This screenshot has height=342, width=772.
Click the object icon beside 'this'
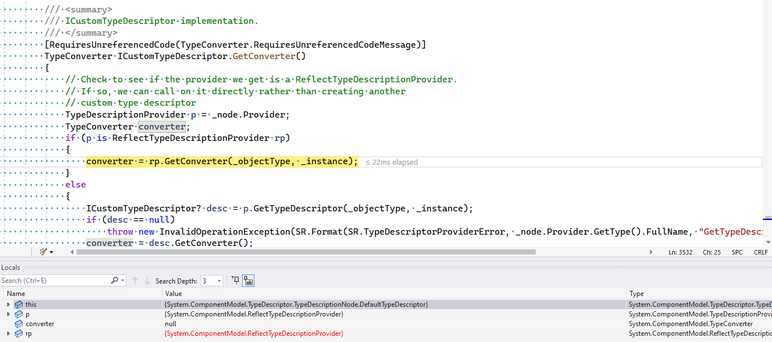pyautogui.click(x=19, y=305)
